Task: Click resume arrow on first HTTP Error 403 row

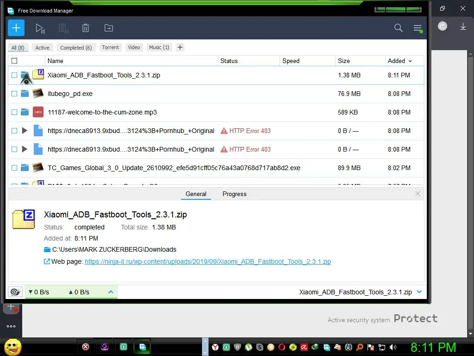Action: click(25, 130)
